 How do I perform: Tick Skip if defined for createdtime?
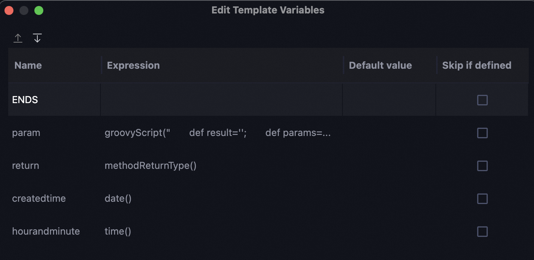pyautogui.click(x=482, y=199)
